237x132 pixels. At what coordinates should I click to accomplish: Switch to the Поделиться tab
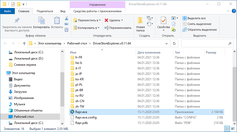tap(45, 11)
